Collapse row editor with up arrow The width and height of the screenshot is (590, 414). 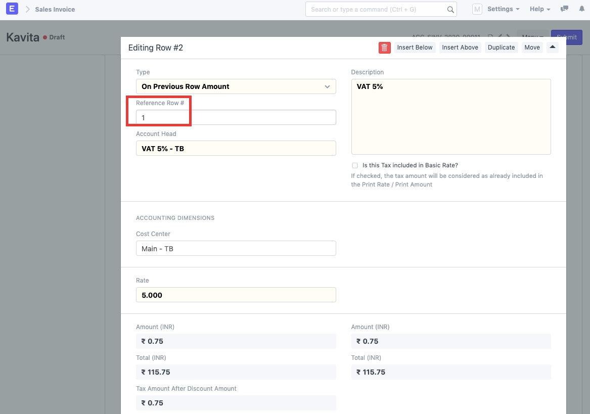point(553,48)
